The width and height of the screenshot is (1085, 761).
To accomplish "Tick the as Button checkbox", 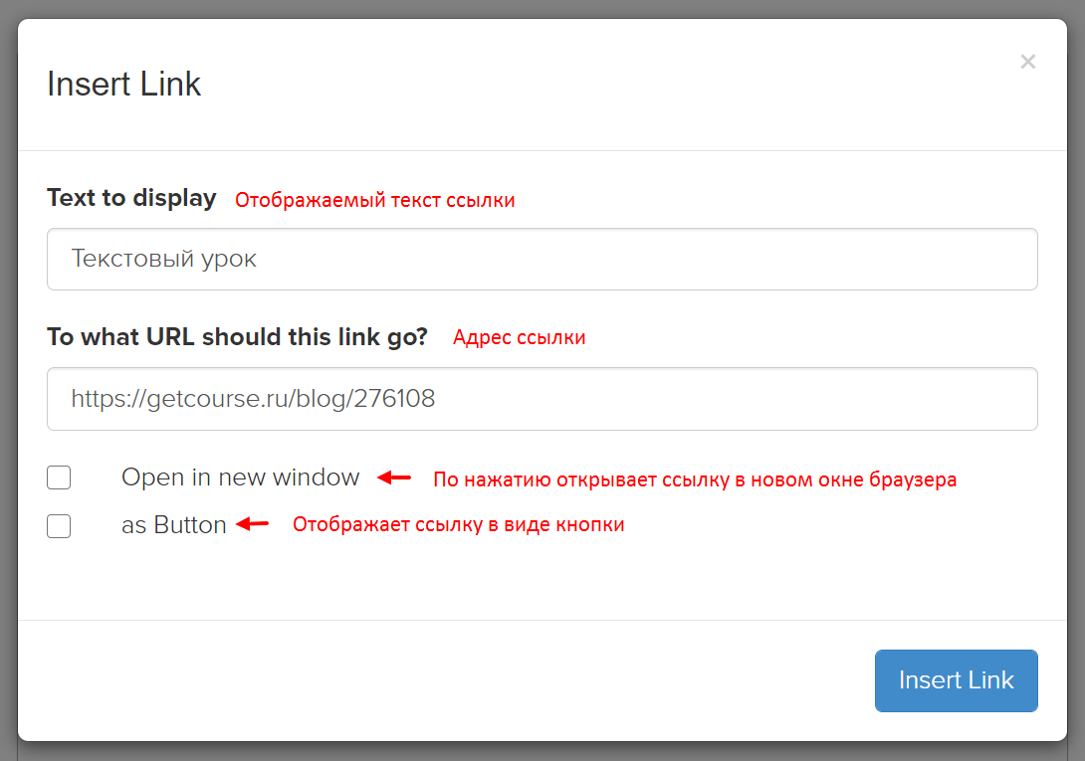I will pyautogui.click(x=59, y=526).
